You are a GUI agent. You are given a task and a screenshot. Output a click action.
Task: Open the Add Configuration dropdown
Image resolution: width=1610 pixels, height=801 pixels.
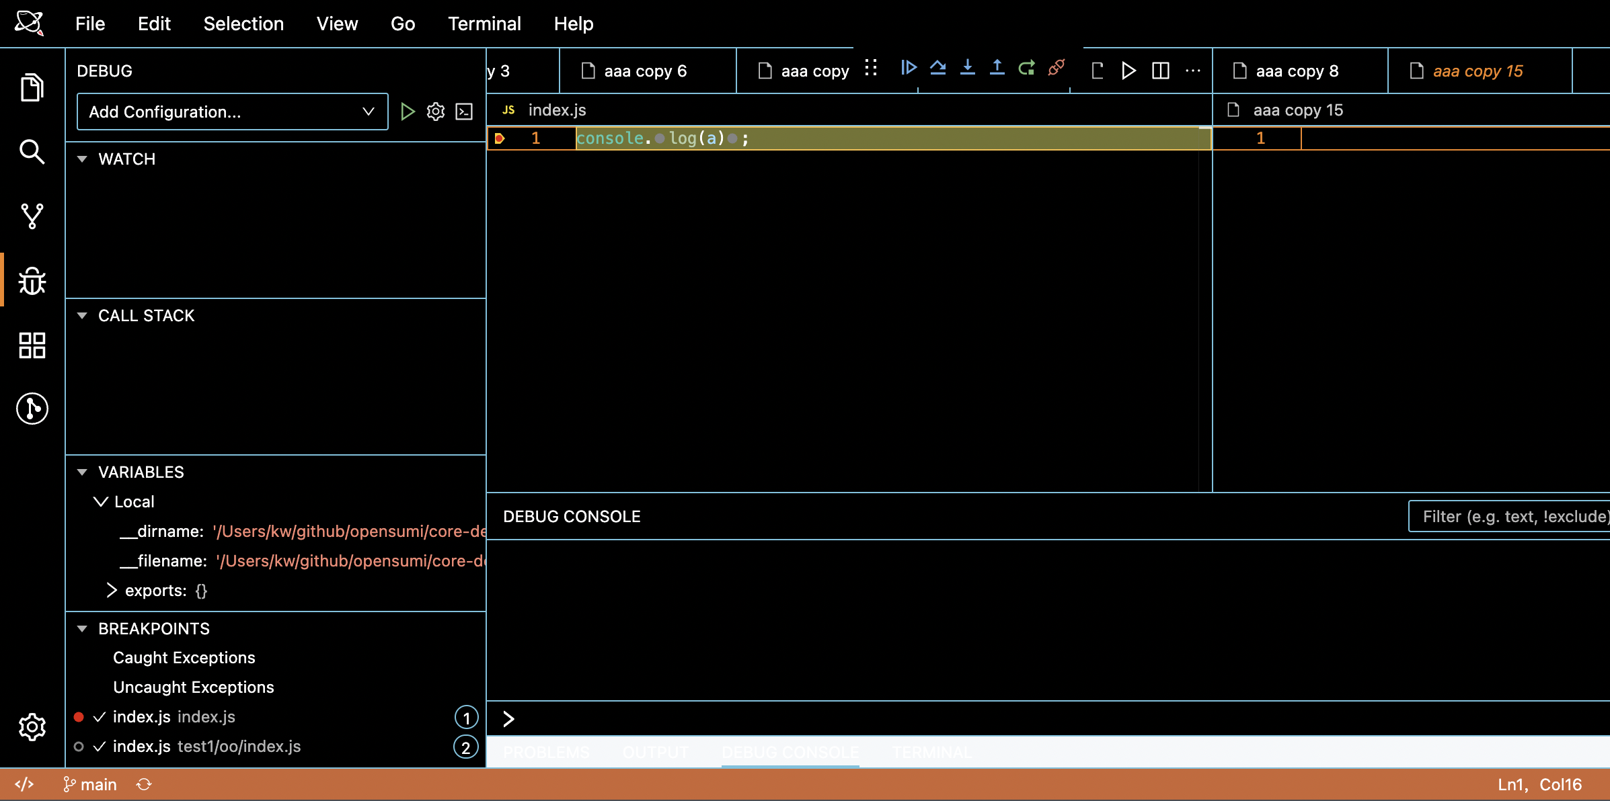[x=232, y=112]
